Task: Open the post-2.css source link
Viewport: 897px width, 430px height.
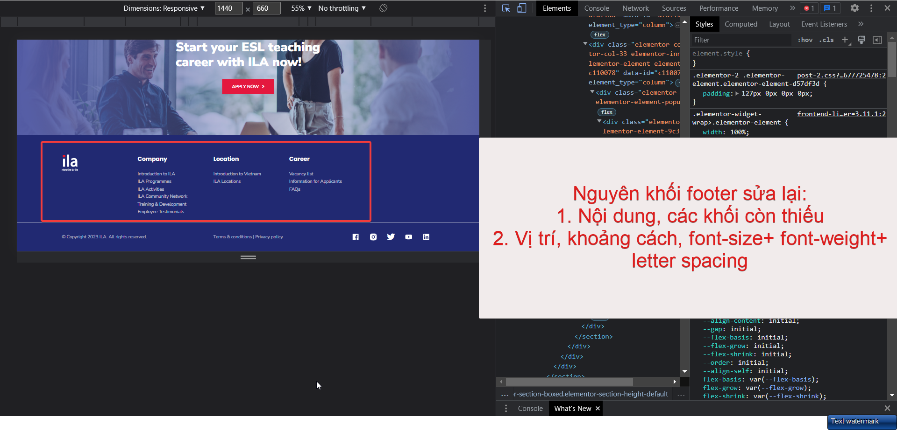Action: [x=841, y=75]
